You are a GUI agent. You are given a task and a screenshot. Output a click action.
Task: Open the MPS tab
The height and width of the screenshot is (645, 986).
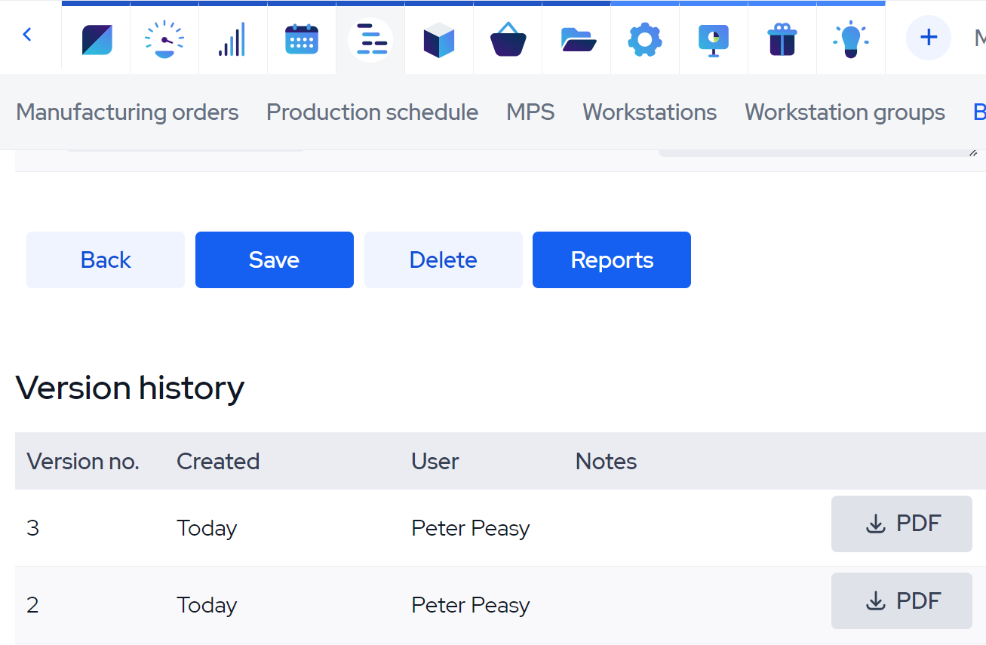530,112
